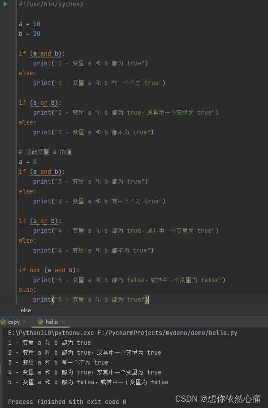This screenshot has width=268, height=408.
Task: Click the green run gutter arrow
Action: (x=5, y=4)
